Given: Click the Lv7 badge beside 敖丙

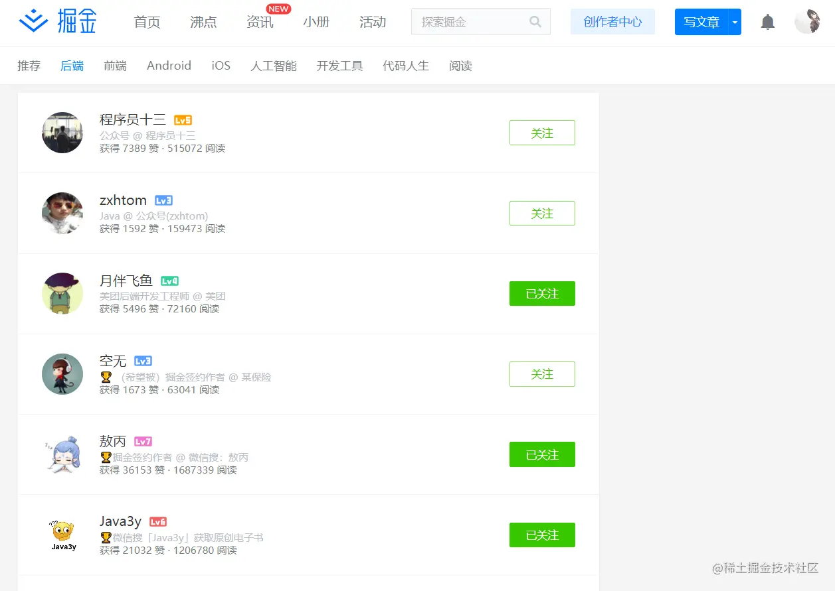Looking at the screenshot, I should click(143, 442).
